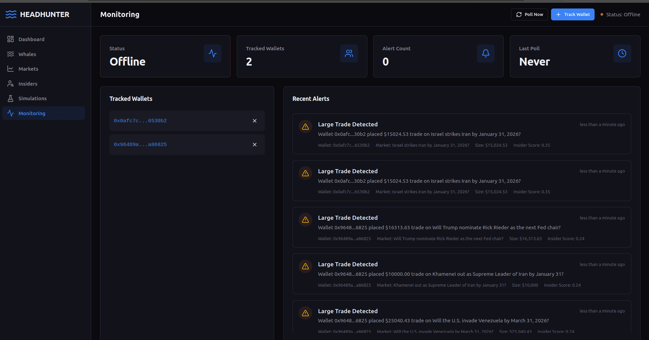
Task: Remove tracked wallet 0x0afc7c...6530b2
Action: coord(254,121)
